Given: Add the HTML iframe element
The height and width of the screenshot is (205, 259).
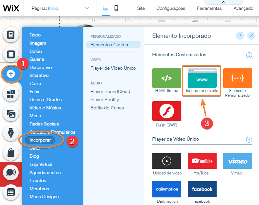Looking at the screenshot, I should click(x=166, y=78).
